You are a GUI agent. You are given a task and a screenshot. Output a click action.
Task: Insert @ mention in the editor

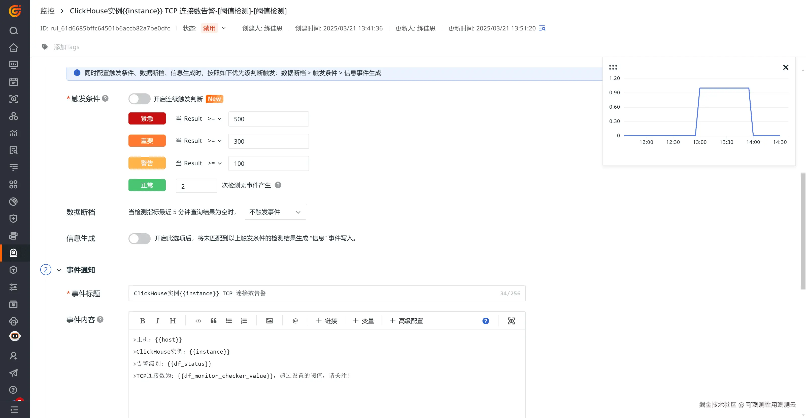tap(295, 321)
